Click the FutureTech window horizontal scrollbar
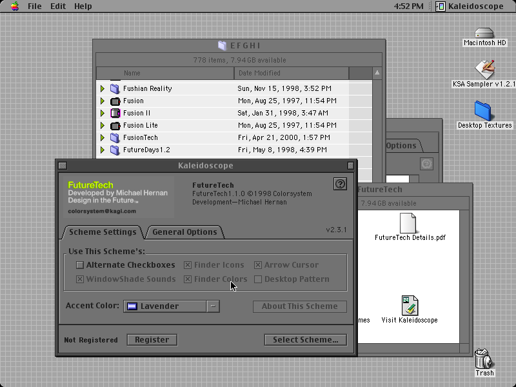 click(408, 348)
